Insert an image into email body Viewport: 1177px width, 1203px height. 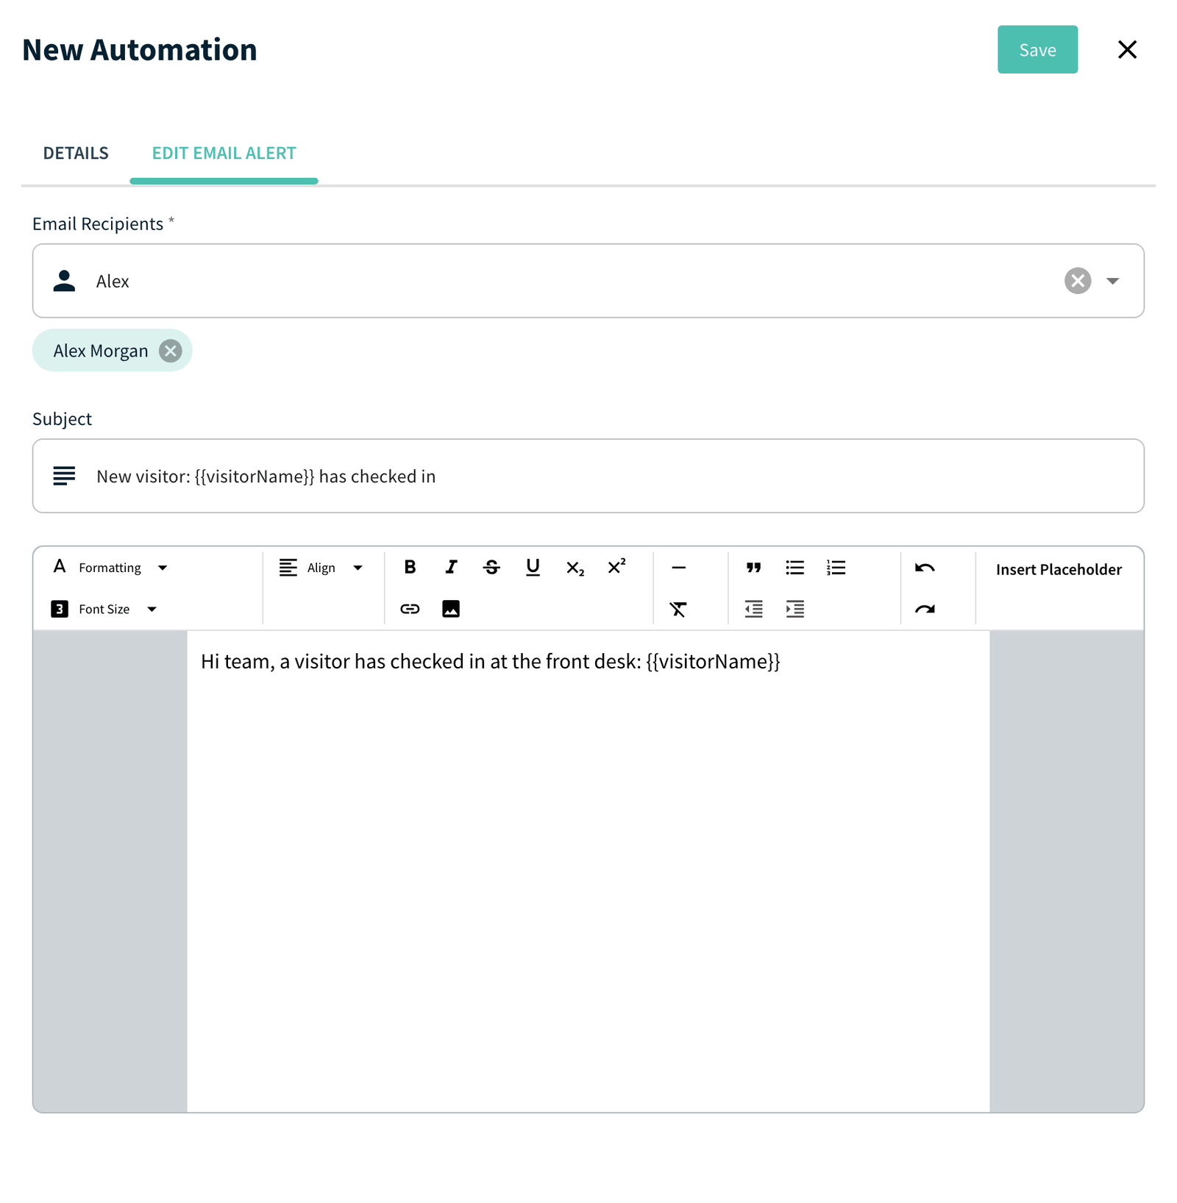(x=451, y=609)
